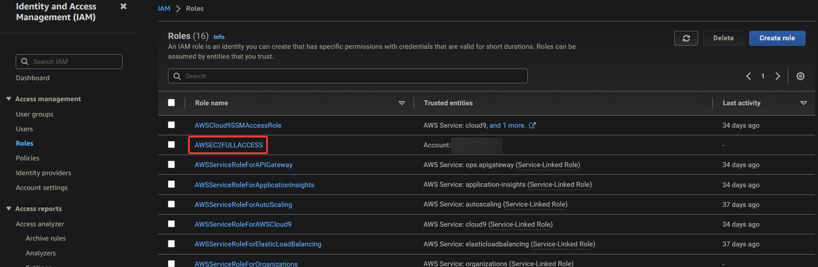Image resolution: width=818 pixels, height=267 pixels.
Task: Go to next page arrow
Action: click(x=778, y=76)
